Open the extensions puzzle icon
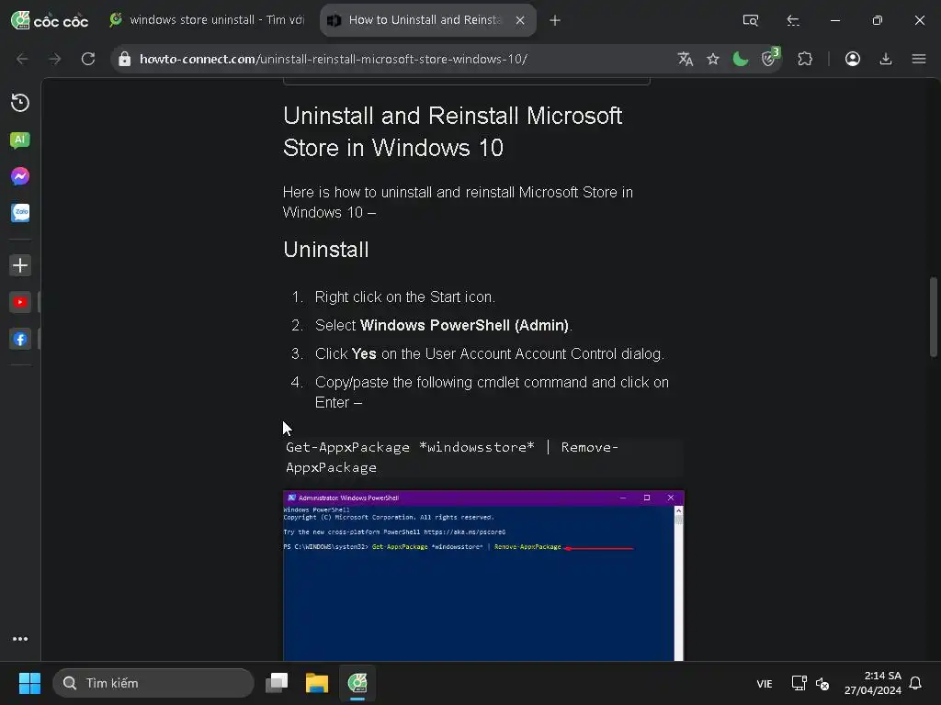The width and height of the screenshot is (941, 705). click(805, 59)
